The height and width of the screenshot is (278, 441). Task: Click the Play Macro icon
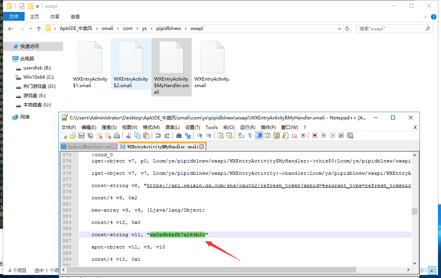click(332, 136)
